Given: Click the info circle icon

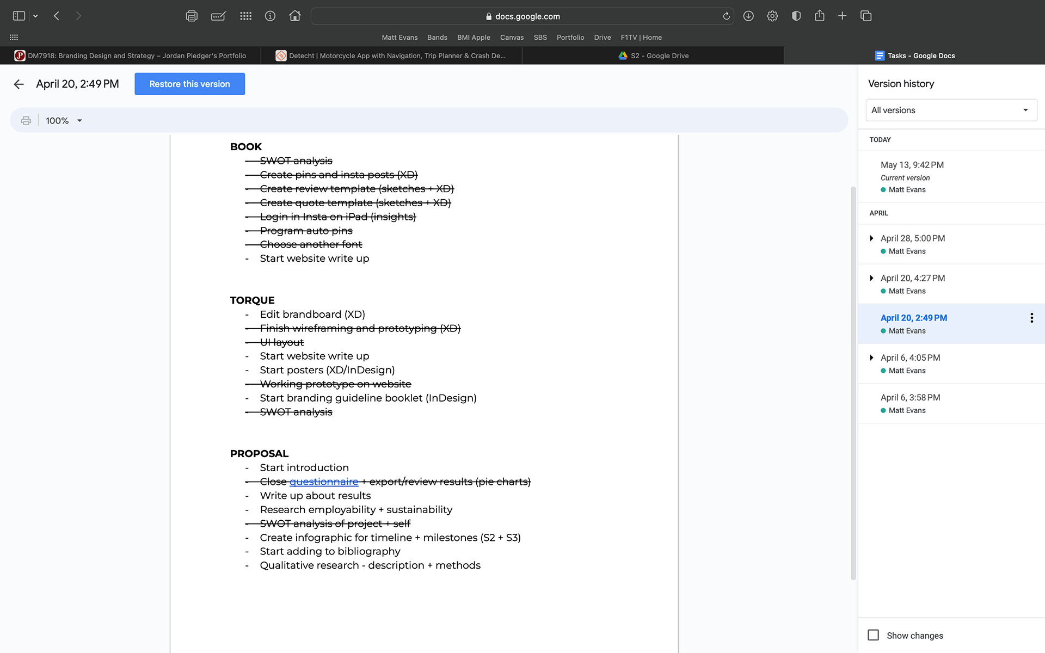Looking at the screenshot, I should click(x=270, y=16).
